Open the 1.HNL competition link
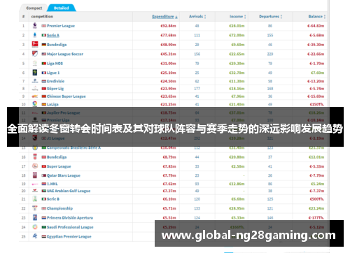Screen dimensions: 350x253 [52, 184]
